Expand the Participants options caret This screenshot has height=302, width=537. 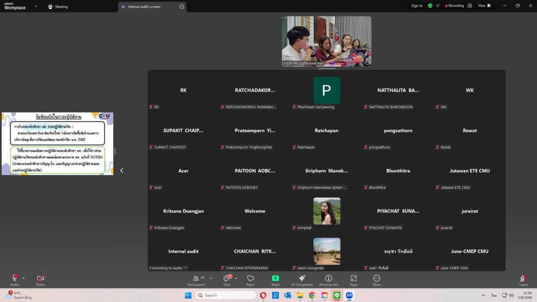click(211, 278)
